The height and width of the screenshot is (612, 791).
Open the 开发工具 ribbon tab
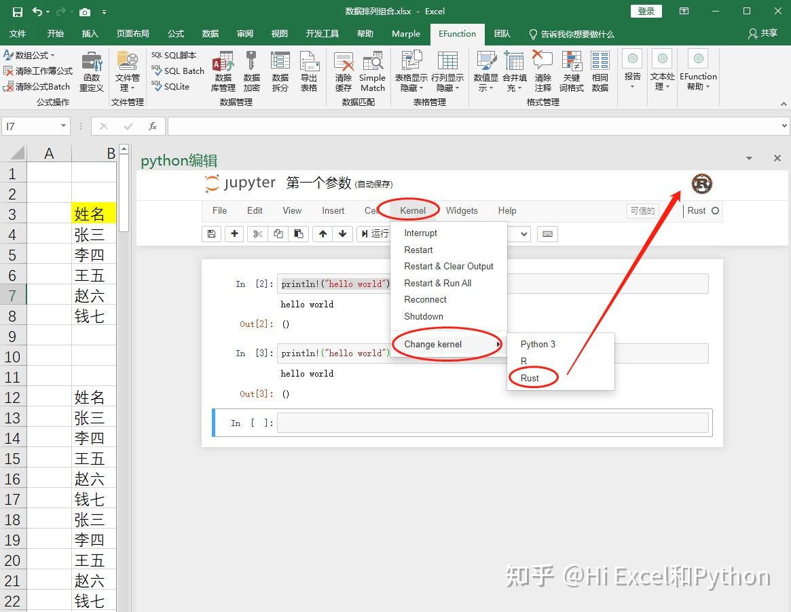click(x=322, y=34)
